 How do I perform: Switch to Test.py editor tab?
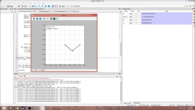tap(74, 11)
